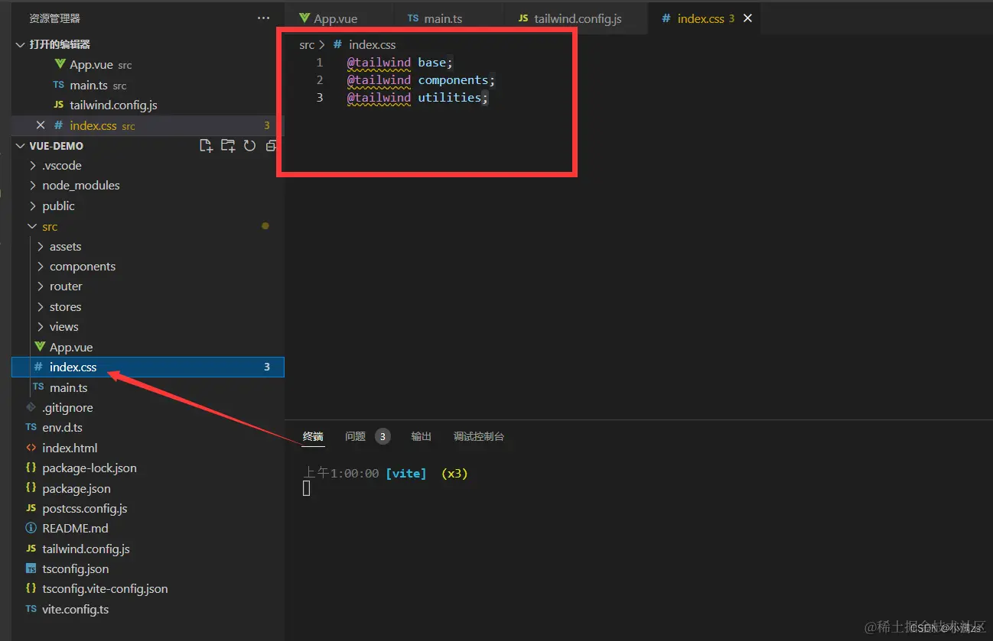Viewport: 993px width, 641px height.
Task: Expand the public folder
Action: pyautogui.click(x=32, y=206)
